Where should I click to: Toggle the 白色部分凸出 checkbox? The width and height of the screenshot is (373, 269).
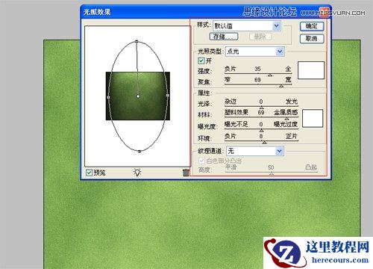point(201,161)
